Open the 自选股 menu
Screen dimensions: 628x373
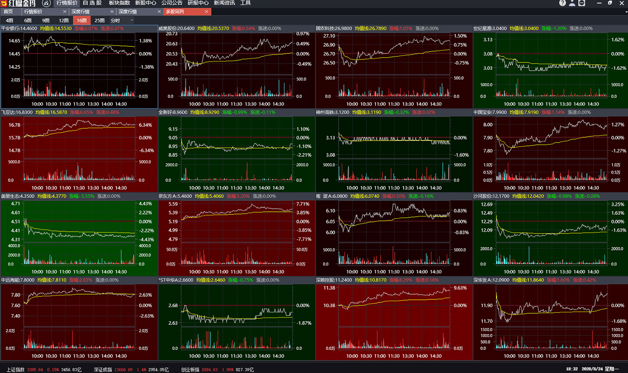click(x=92, y=3)
